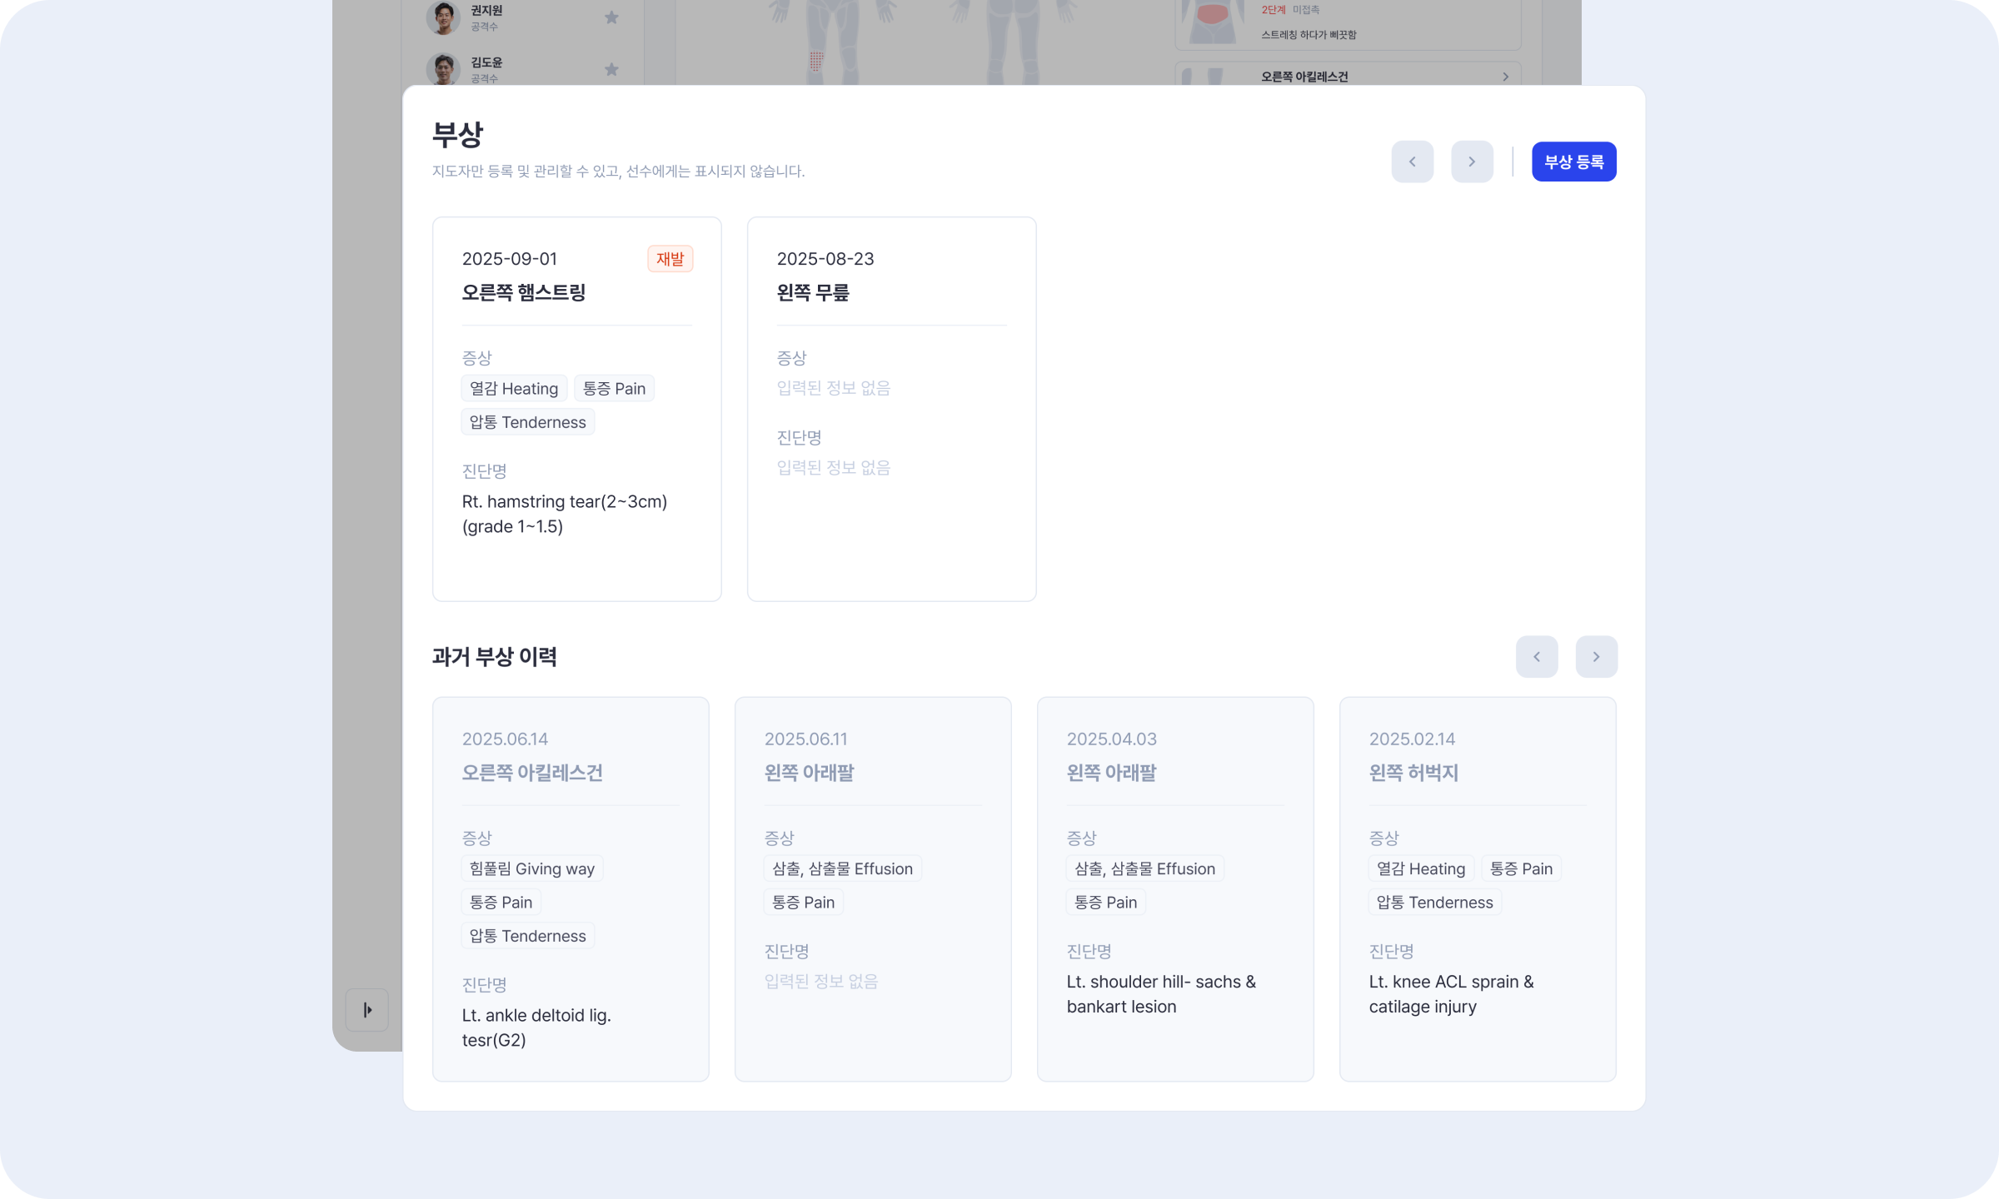Toggle favorite star for 김도윤

pyautogui.click(x=611, y=69)
